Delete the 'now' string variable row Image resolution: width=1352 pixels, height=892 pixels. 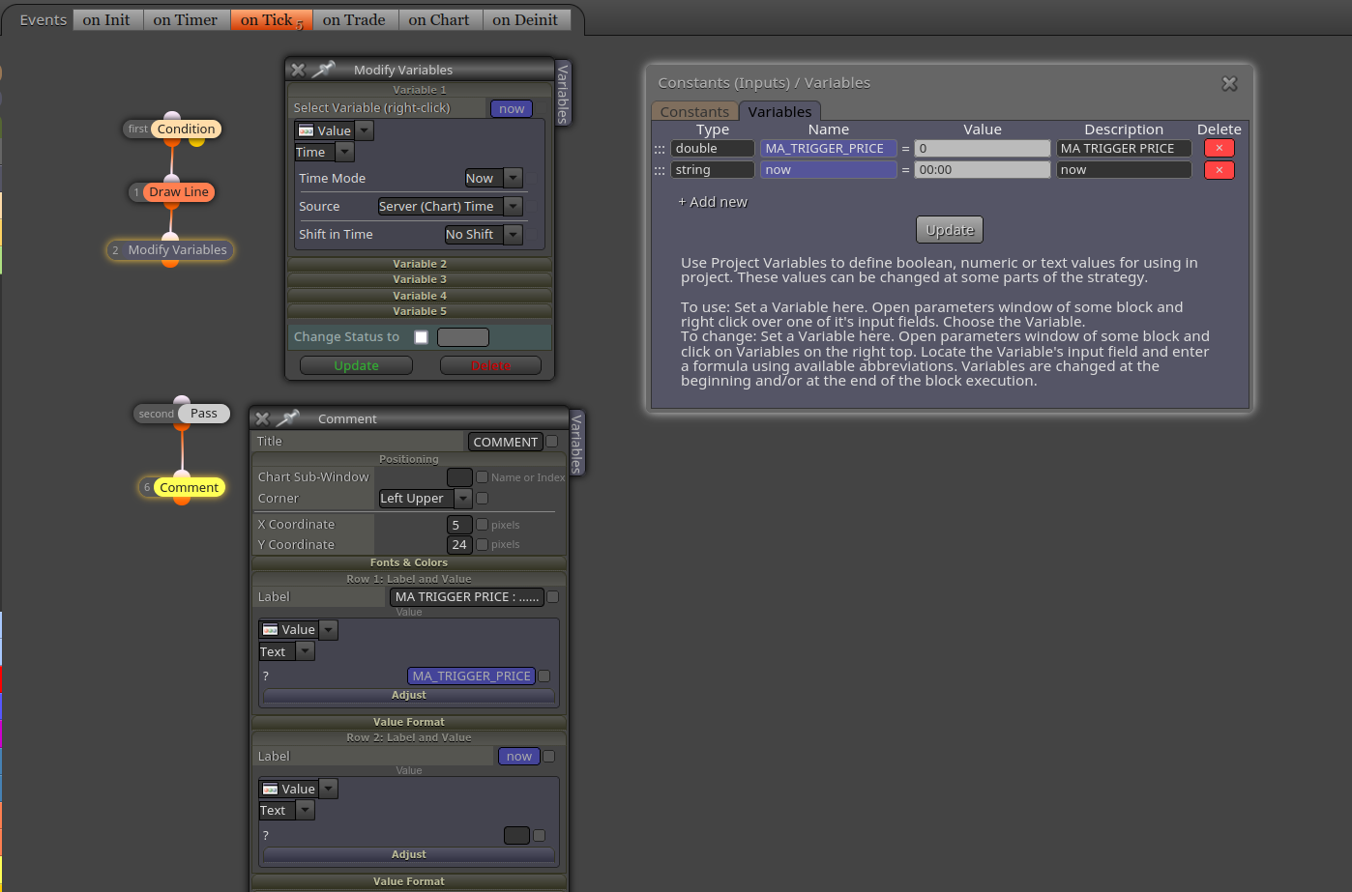pyautogui.click(x=1219, y=170)
